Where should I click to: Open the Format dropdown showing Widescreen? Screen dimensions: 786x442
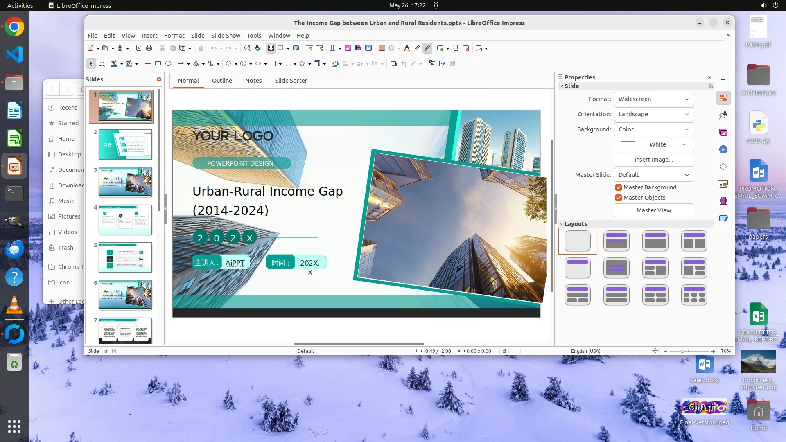click(x=653, y=99)
